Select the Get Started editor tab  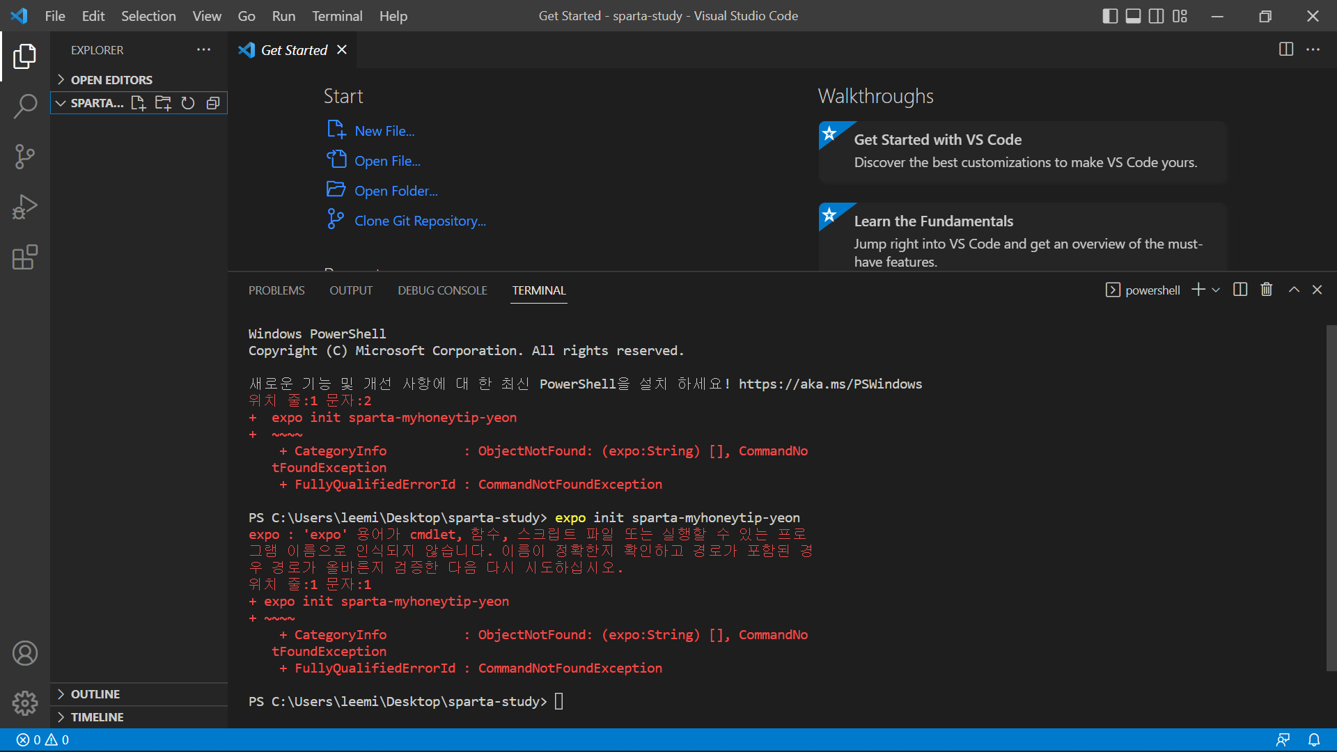coord(292,50)
